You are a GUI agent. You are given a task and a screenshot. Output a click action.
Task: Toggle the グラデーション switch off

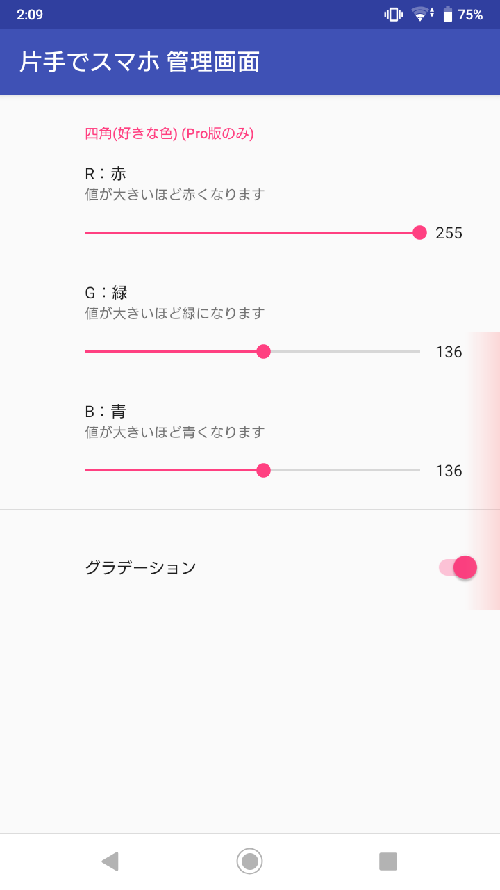[x=458, y=567]
